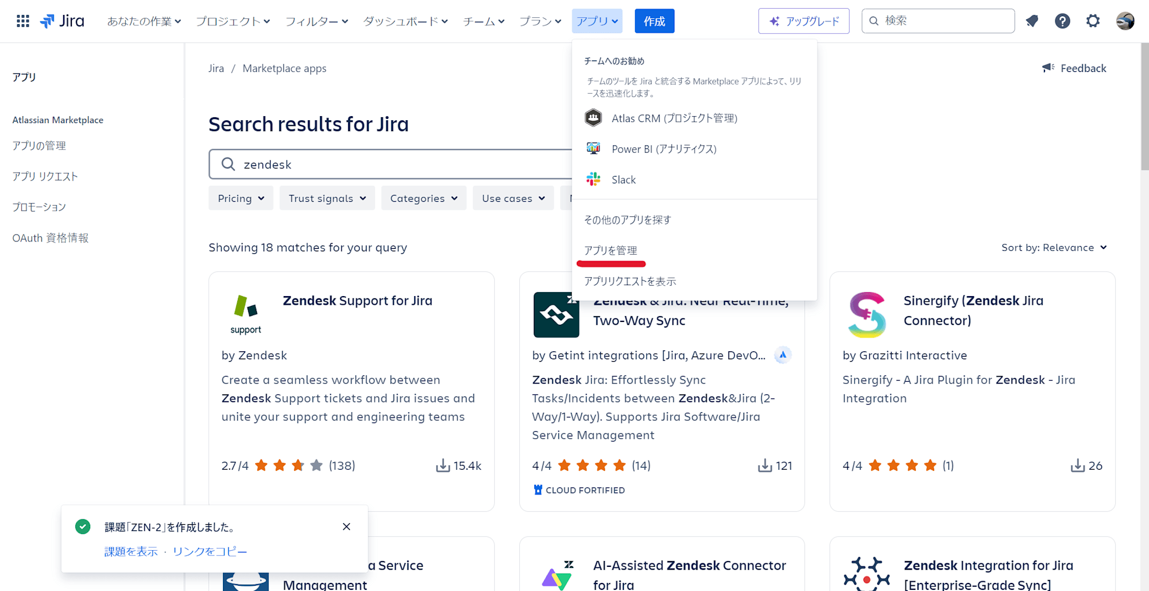Collapse the アプリ dropdown menu
Viewport: 1149px width, 591px height.
click(597, 21)
